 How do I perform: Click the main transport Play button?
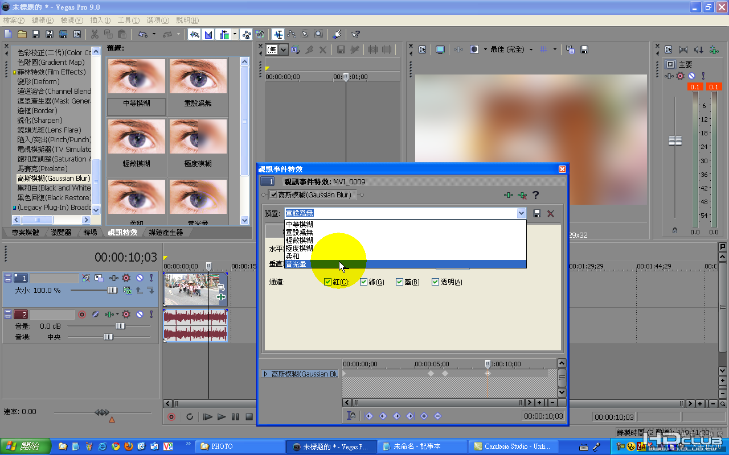(222, 417)
